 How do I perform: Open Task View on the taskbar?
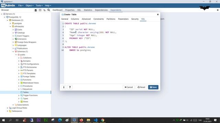point(17,120)
